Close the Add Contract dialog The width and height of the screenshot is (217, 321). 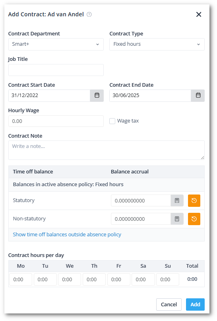tap(199, 14)
